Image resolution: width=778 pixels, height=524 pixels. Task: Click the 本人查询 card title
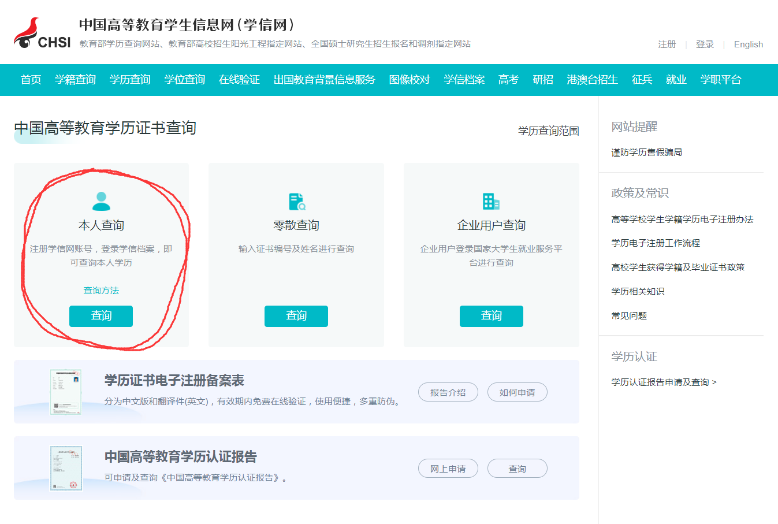[101, 225]
